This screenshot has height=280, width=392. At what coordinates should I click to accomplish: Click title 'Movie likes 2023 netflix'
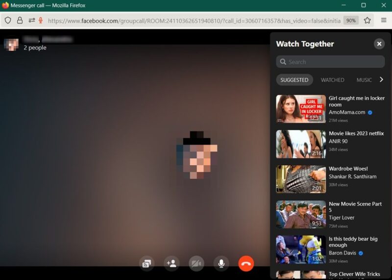[356, 133]
